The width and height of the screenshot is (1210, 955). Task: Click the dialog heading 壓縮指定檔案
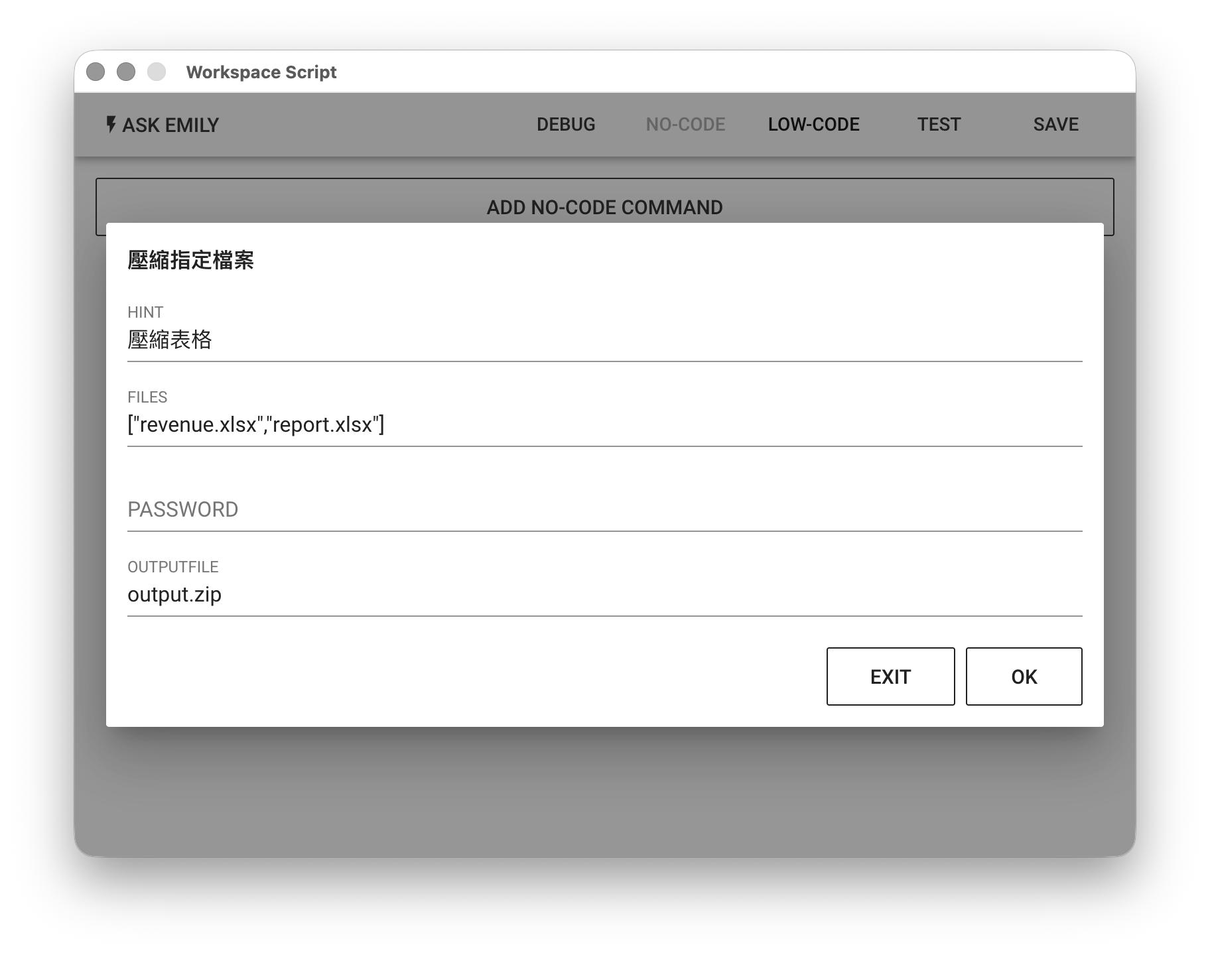[190, 261]
